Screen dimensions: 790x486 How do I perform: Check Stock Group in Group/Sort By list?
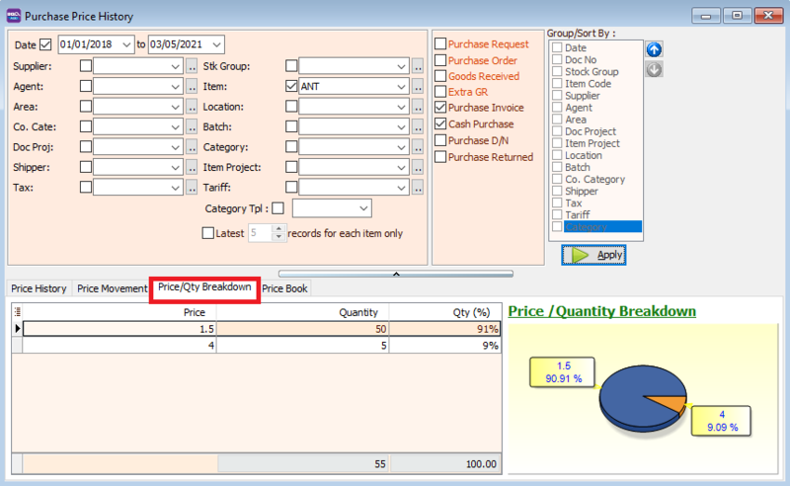tap(557, 71)
